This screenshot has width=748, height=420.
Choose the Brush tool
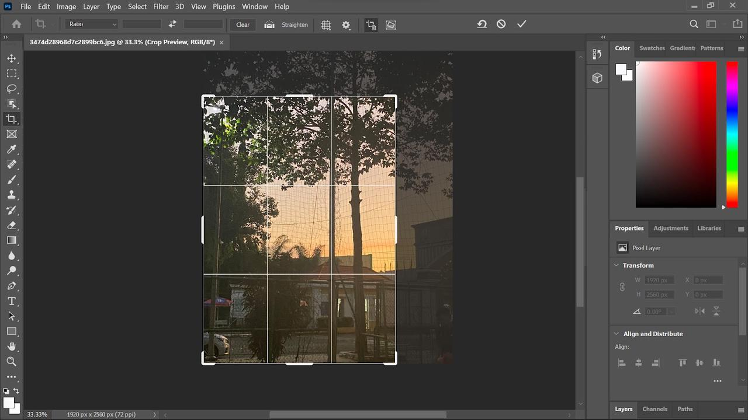point(12,179)
